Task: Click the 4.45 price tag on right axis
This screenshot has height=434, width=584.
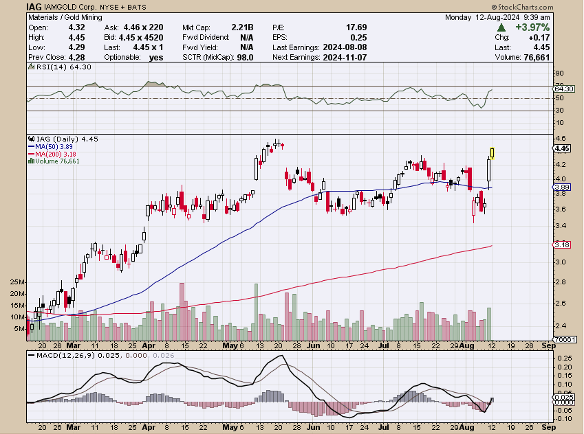Action: 562,148
